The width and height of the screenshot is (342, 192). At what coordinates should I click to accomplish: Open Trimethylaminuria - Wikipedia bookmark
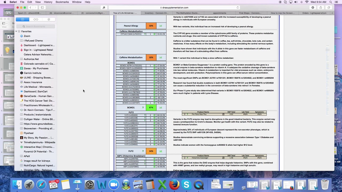(39, 142)
